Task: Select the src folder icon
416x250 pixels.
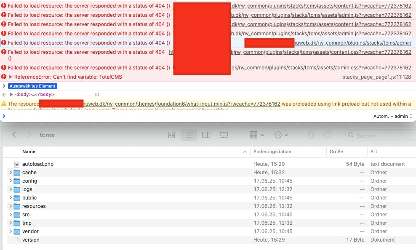Action: tap(17, 215)
